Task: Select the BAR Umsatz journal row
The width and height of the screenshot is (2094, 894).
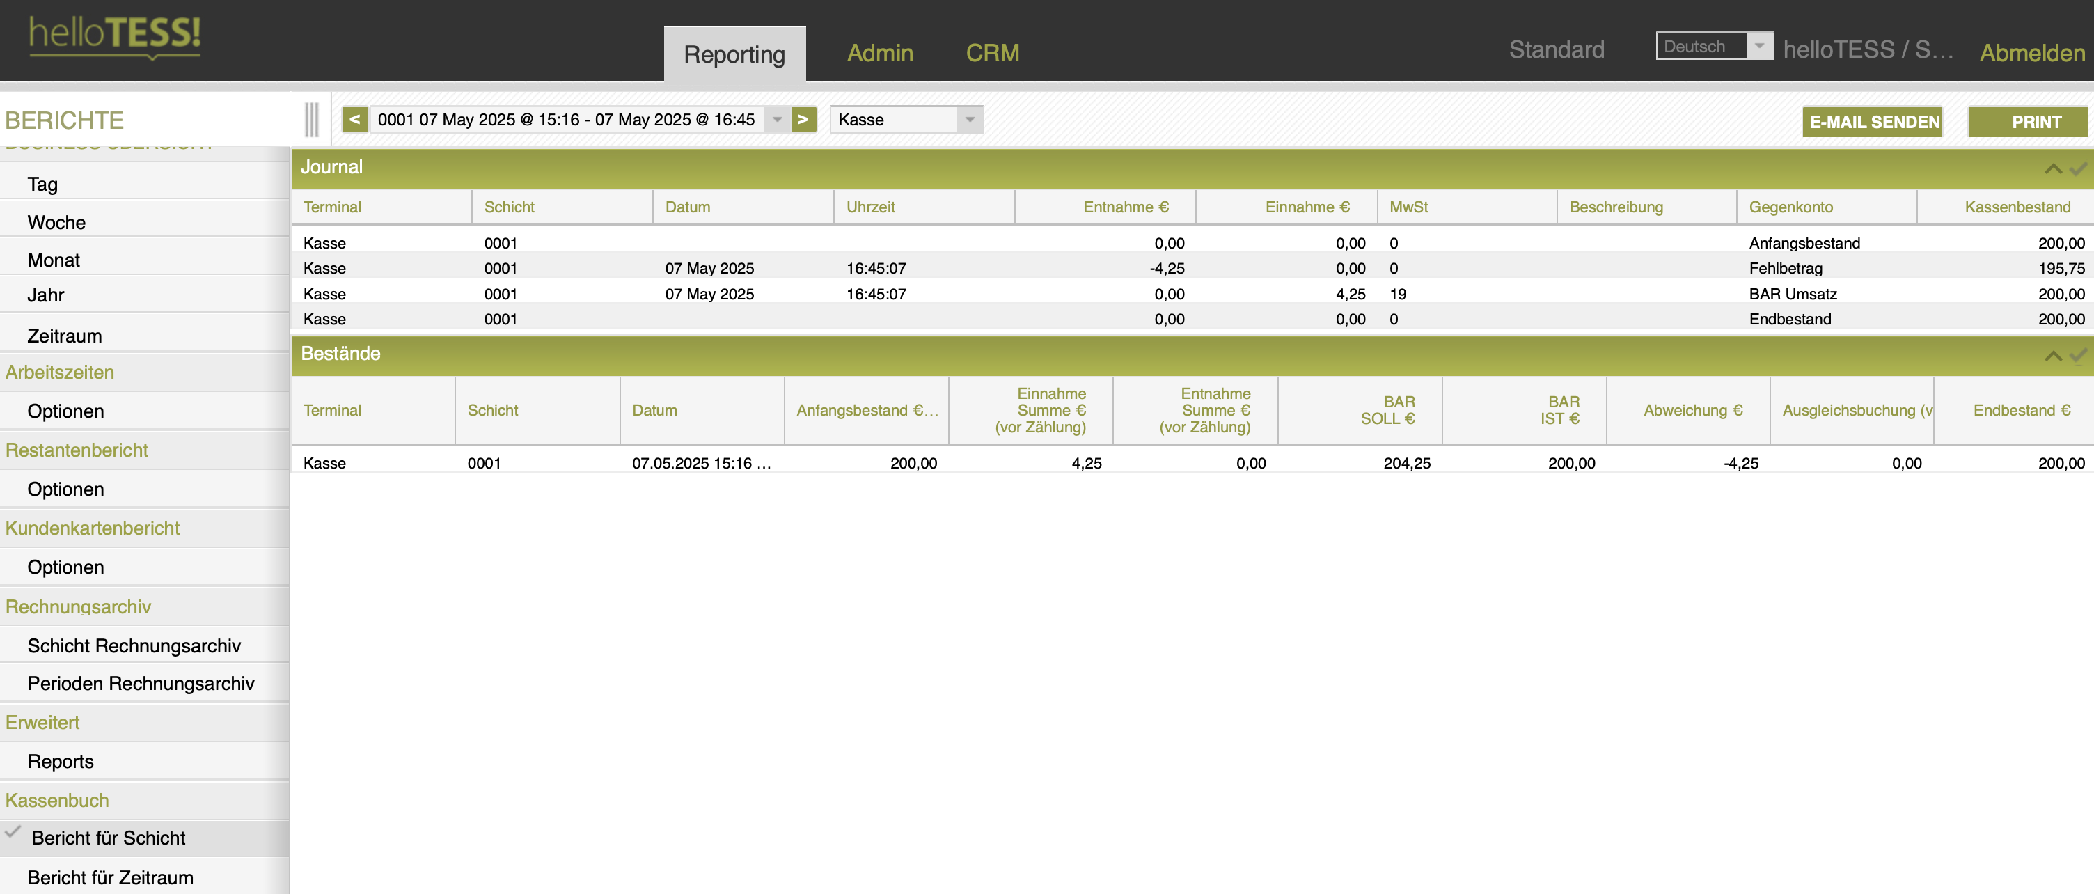Action: click(1192, 295)
